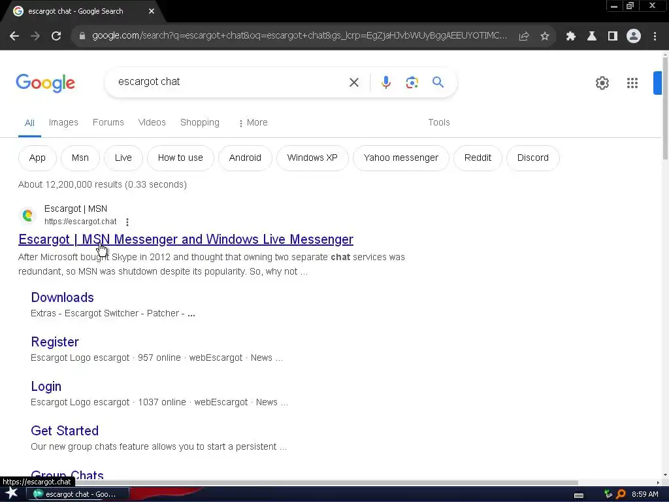Toggle the side panel icon
The width and height of the screenshot is (669, 502).
(613, 37)
